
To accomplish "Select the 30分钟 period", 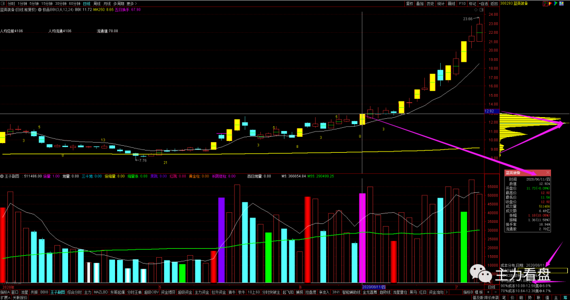I will (61, 4).
